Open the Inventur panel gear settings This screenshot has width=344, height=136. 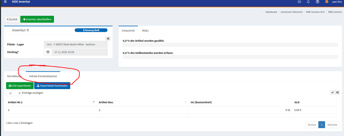click(x=108, y=39)
